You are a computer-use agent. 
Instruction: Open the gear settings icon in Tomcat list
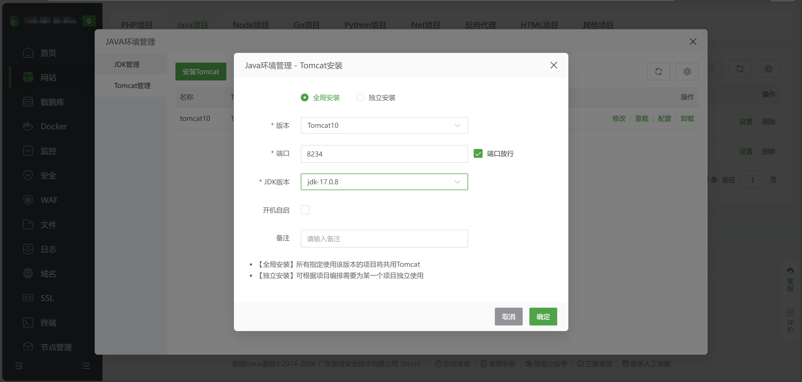coord(687,72)
